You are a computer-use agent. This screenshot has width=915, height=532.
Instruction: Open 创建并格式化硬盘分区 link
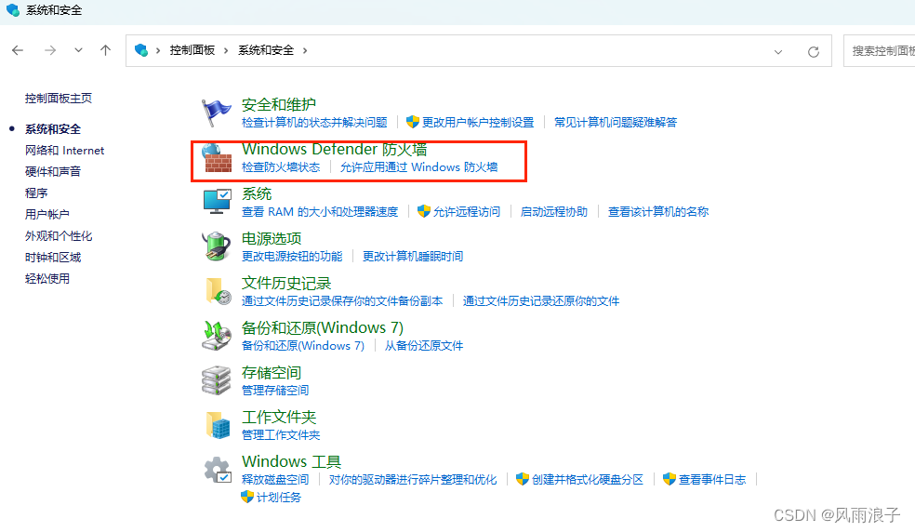point(587,479)
